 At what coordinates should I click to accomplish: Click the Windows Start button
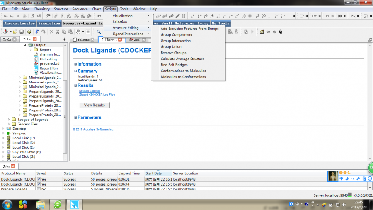coord(7,205)
